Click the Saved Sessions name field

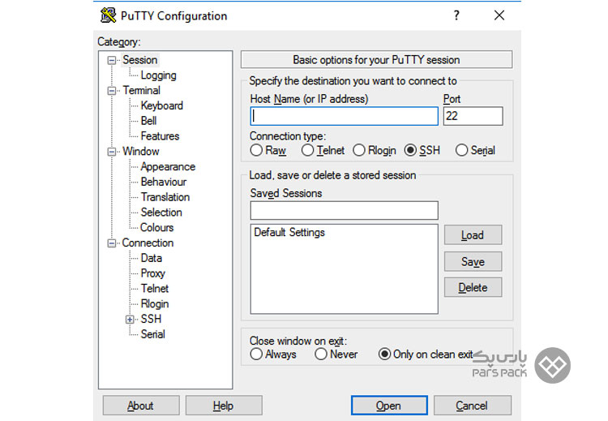point(345,210)
